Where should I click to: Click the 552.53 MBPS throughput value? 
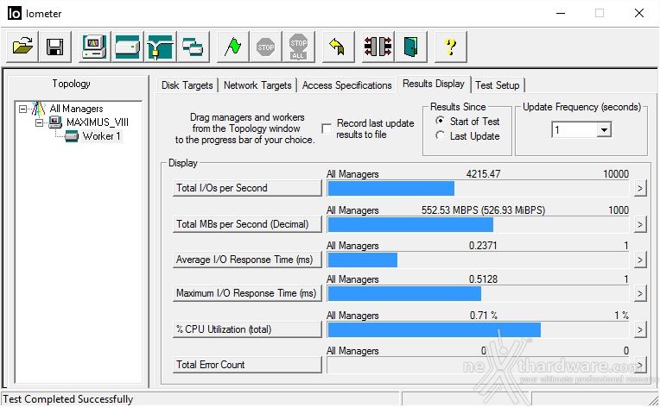(x=483, y=210)
